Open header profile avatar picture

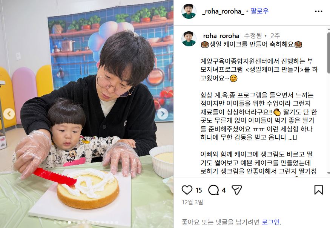[x=189, y=11]
